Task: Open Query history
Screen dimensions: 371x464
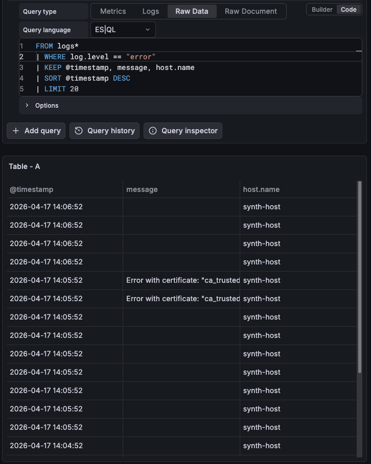Action: click(x=104, y=131)
